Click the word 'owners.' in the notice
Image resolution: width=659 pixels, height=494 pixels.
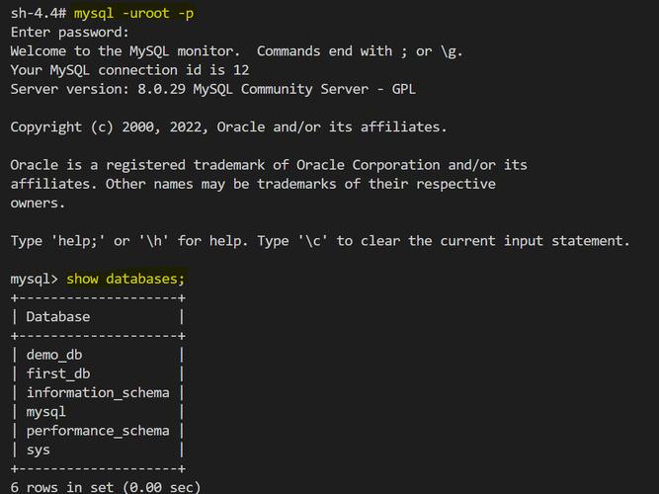click(38, 204)
